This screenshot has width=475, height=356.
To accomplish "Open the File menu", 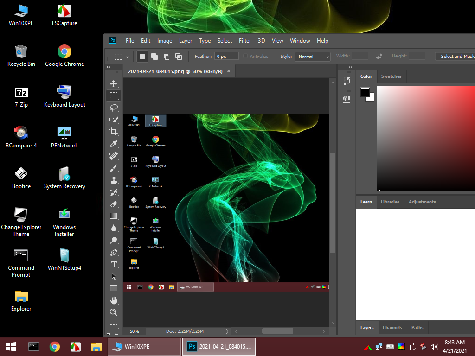I will click(130, 41).
